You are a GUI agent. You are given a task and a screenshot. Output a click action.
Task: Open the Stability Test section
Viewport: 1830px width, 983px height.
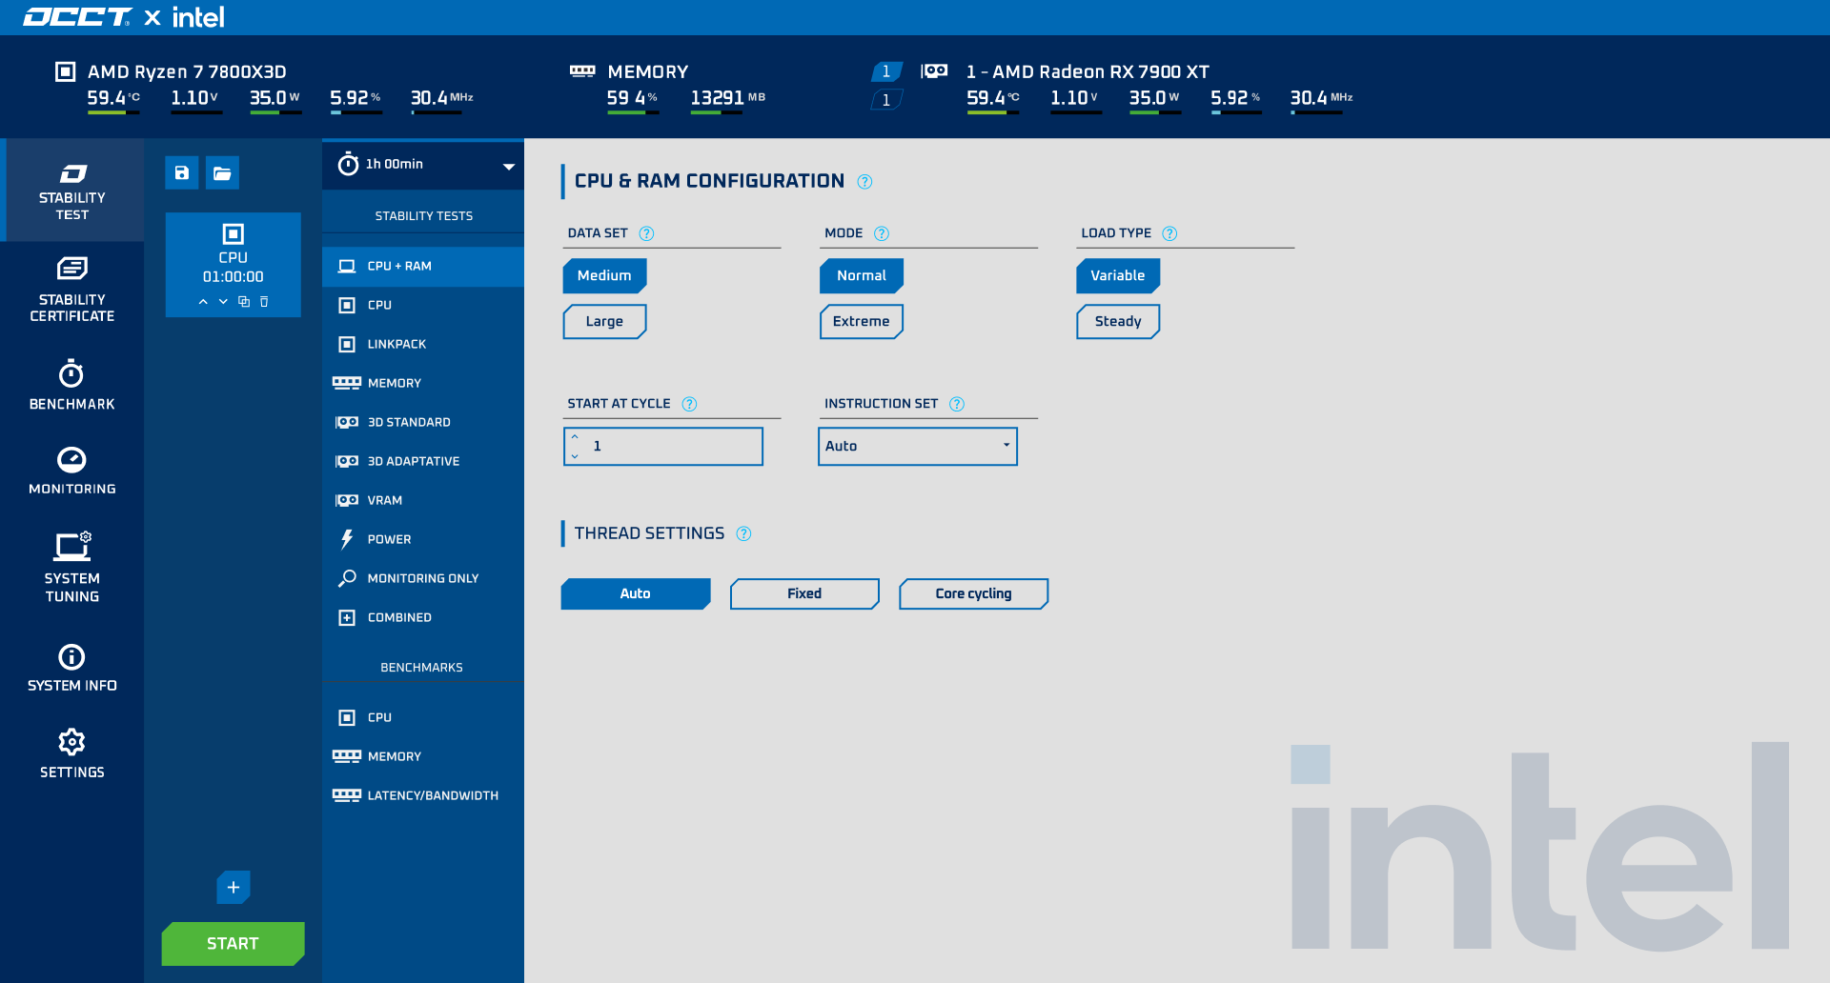[72, 191]
